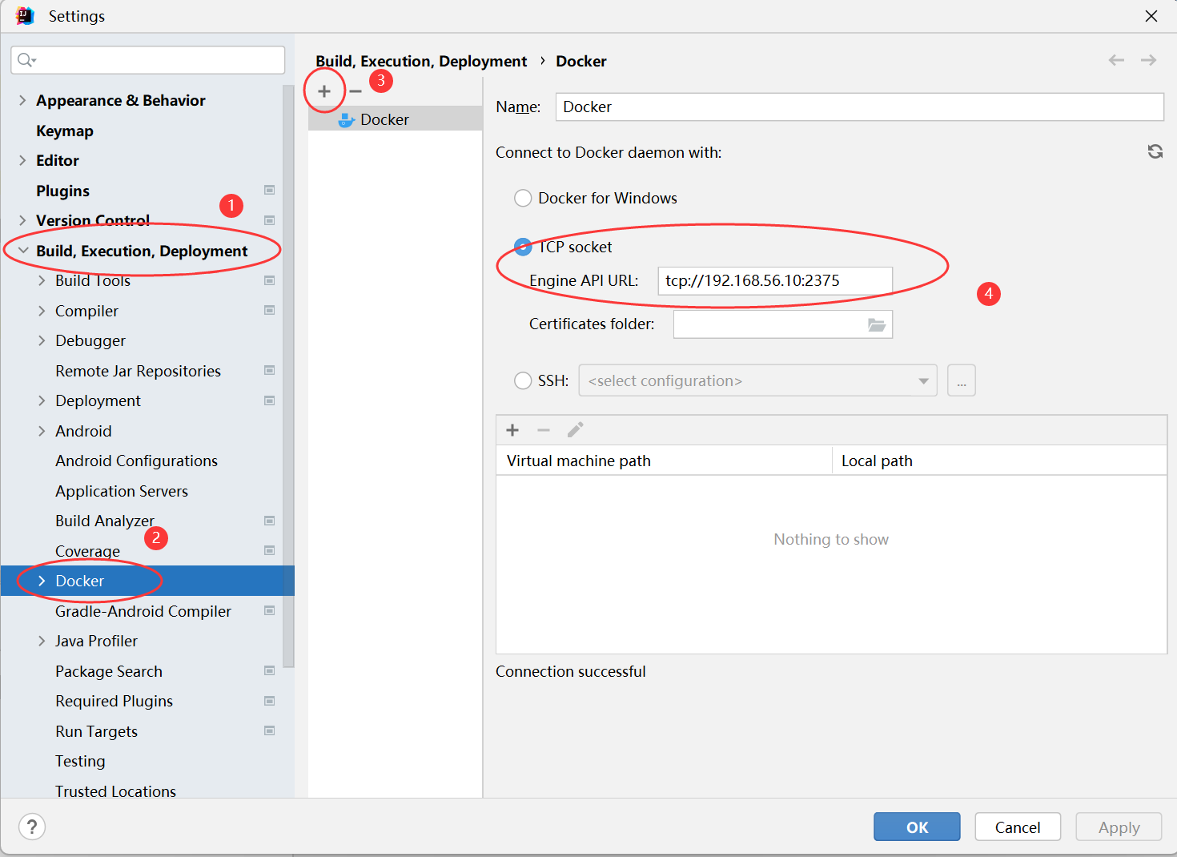Open Trusted Locations page

tap(115, 791)
